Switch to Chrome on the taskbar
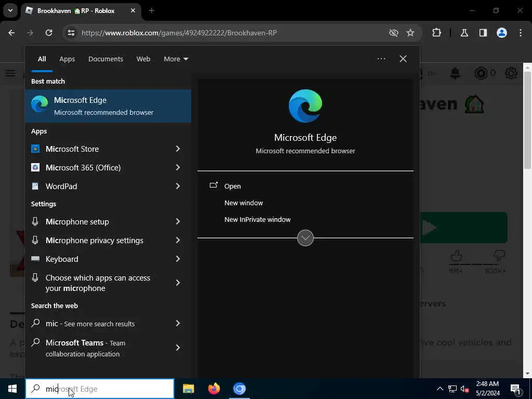 239,389
